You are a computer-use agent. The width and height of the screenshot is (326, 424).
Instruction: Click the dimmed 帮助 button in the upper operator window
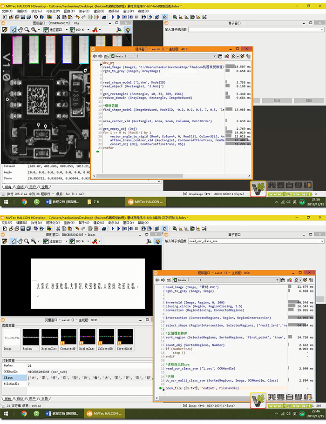(309, 100)
